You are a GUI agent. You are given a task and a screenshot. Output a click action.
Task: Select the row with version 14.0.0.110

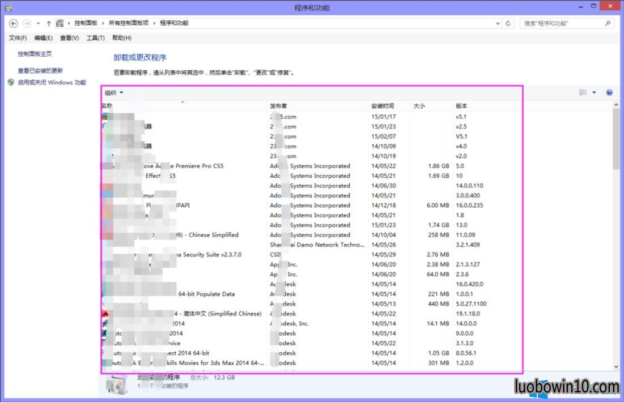tap(311, 186)
